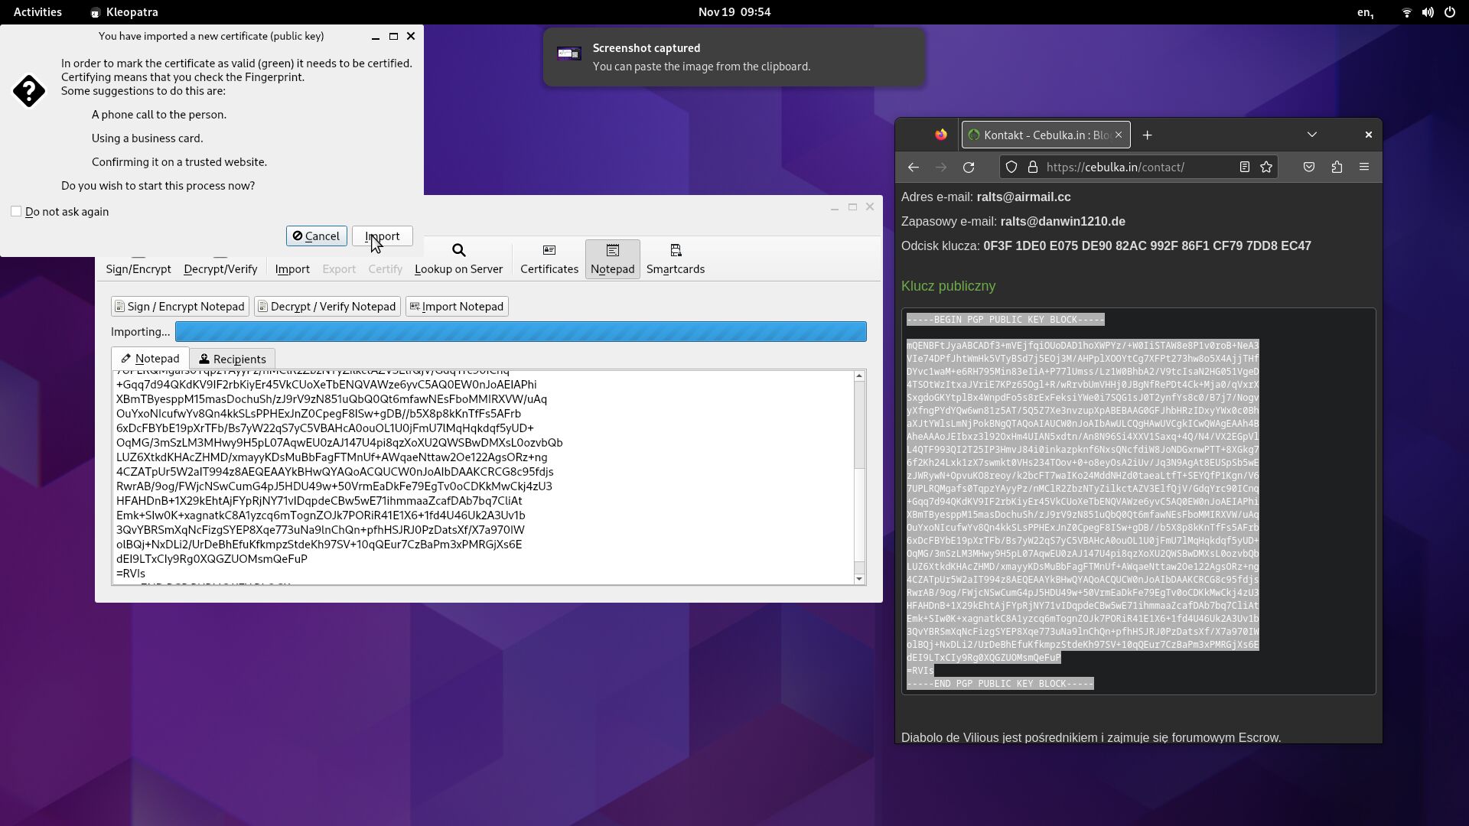Open Firefox hamburger application menu
Viewport: 1469px width, 826px height.
coord(1364,167)
